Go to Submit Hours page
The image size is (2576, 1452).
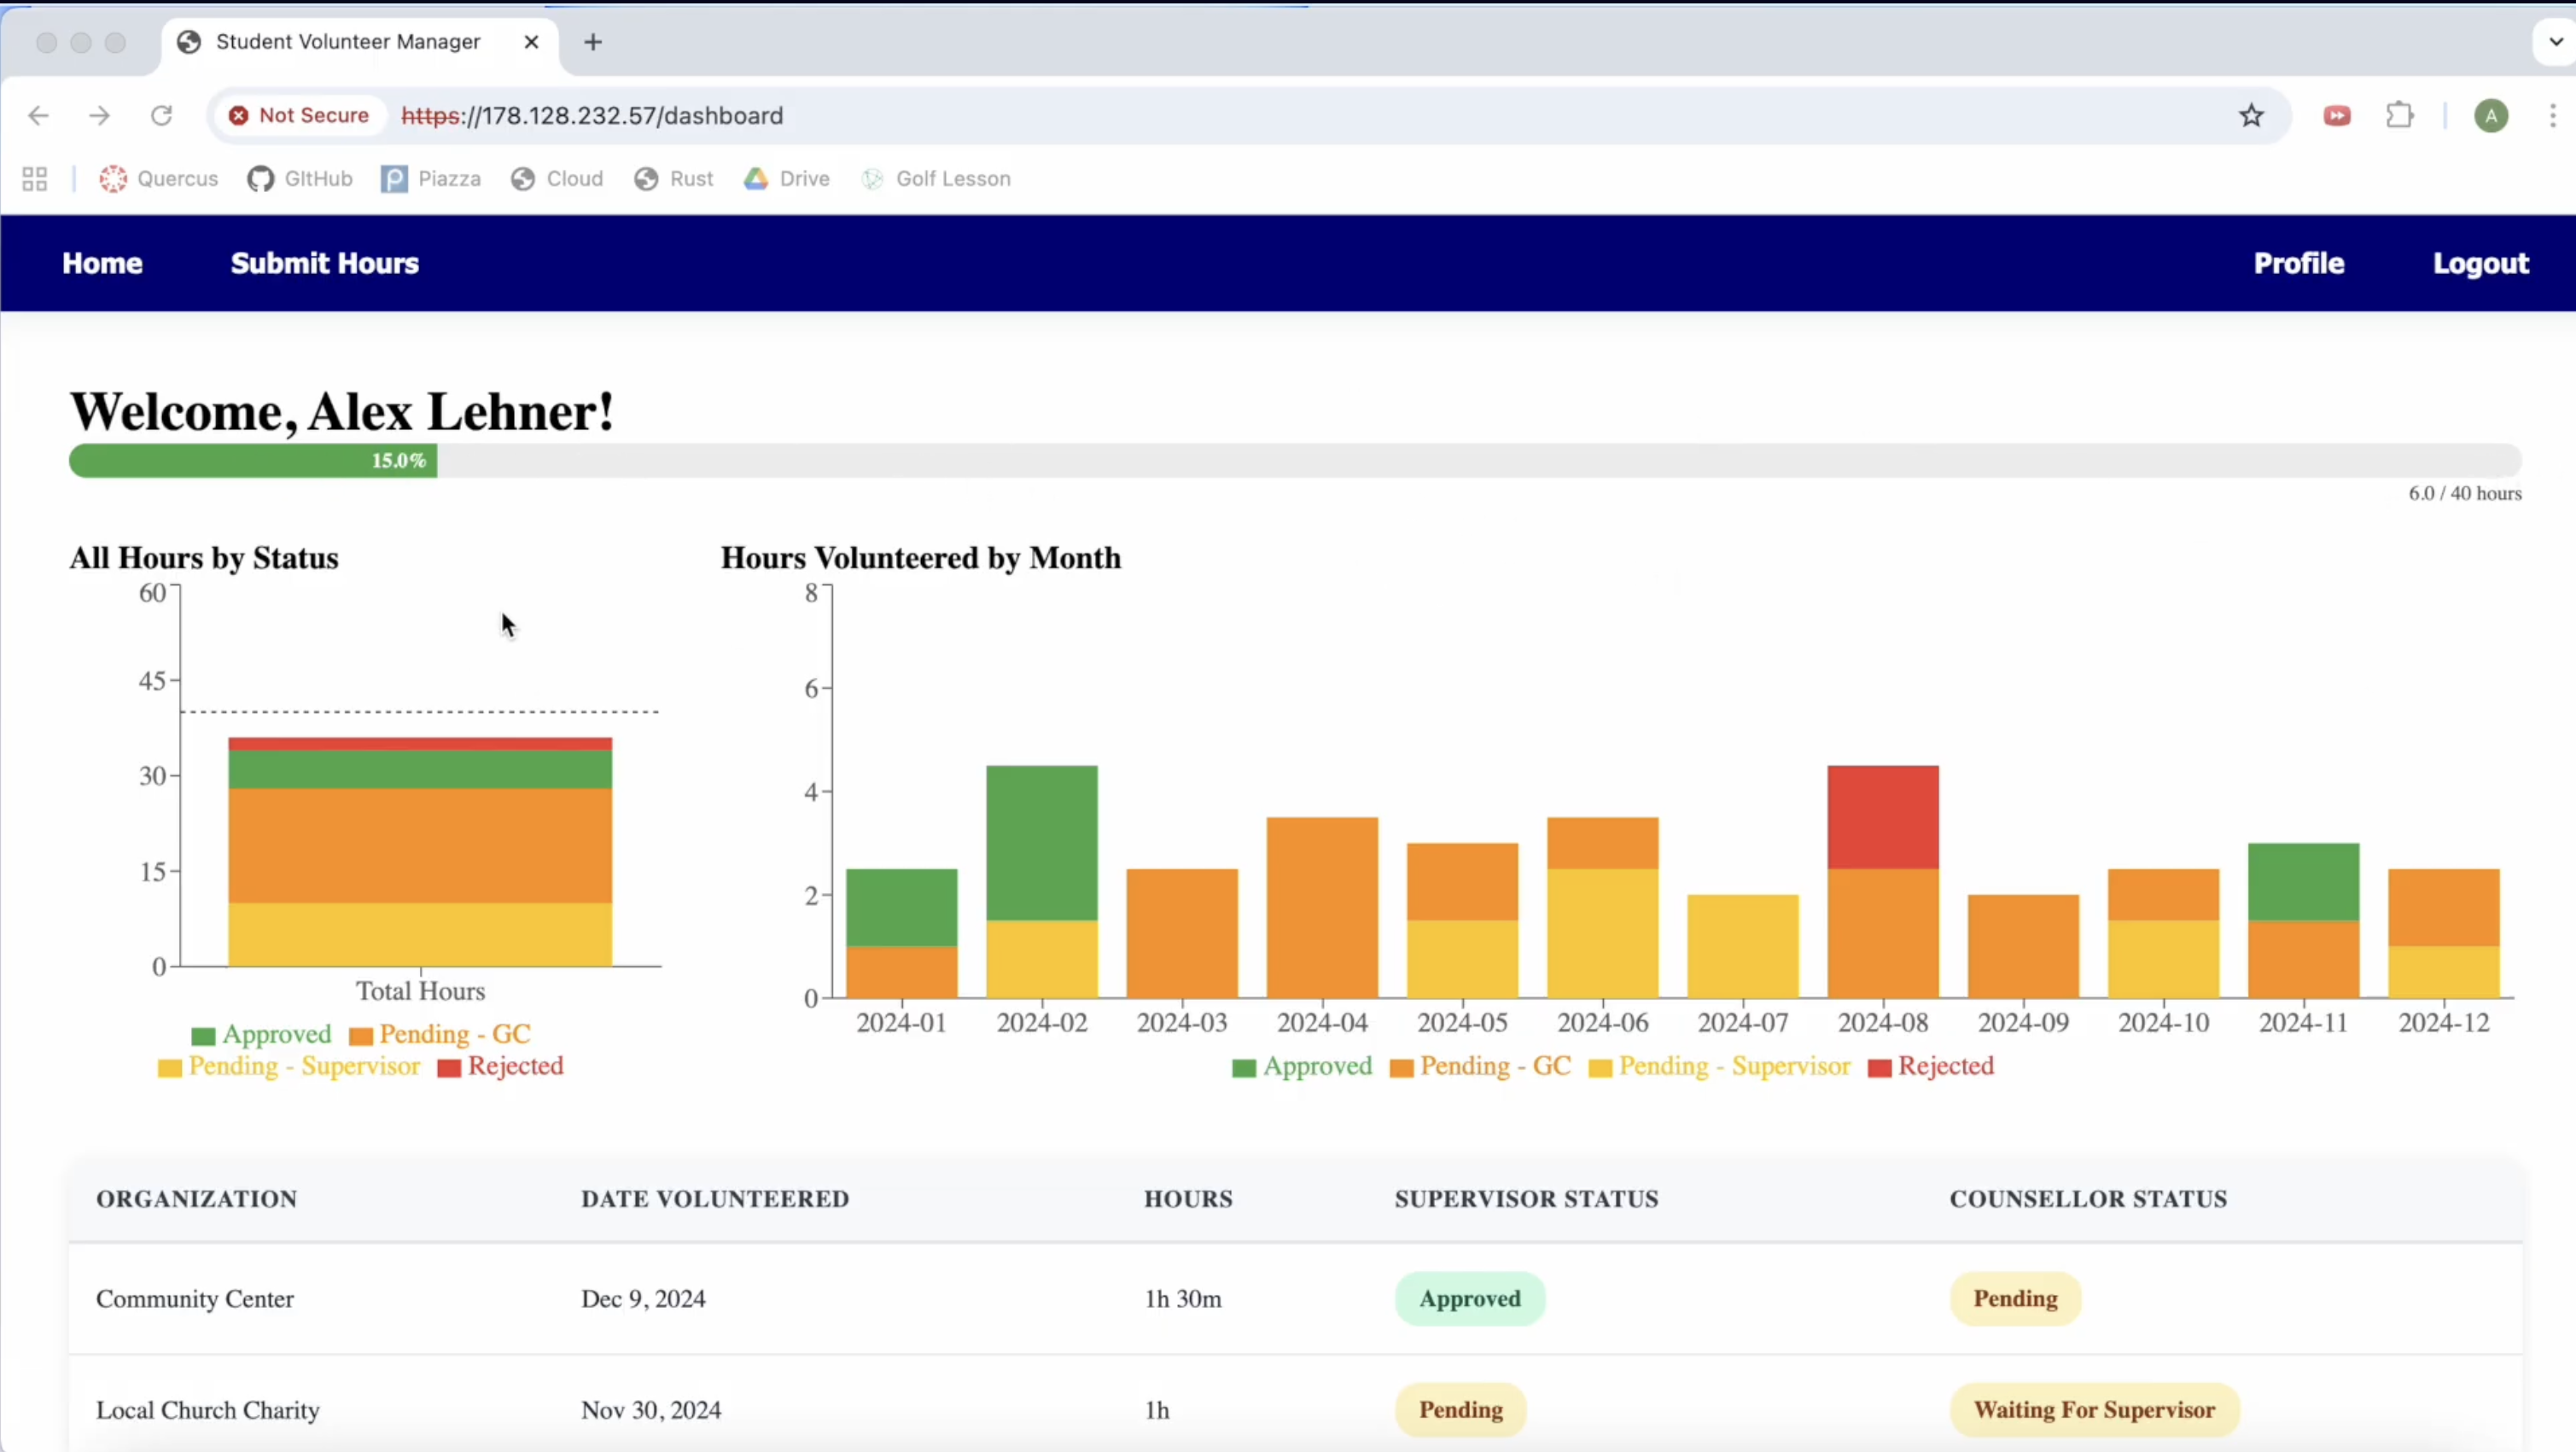pos(324,263)
